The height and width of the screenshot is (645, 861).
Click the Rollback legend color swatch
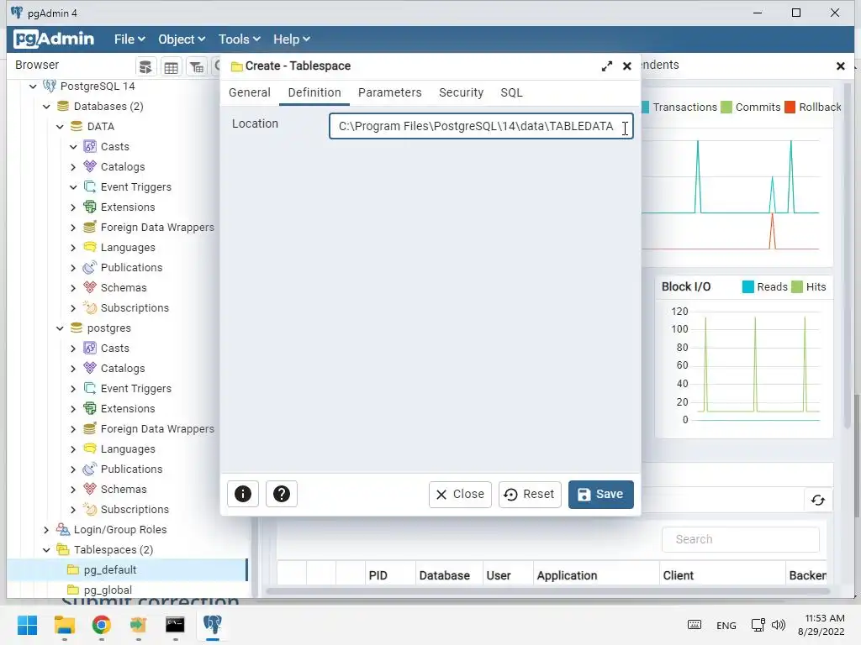pos(790,107)
